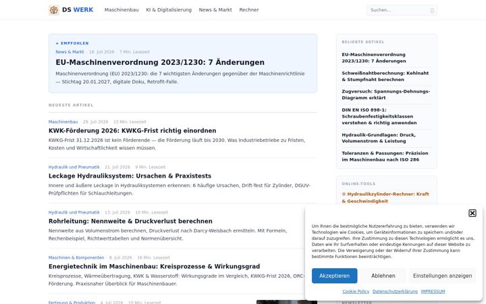Click the search magnifier icon
This screenshot has height=304, width=486.
(432, 10)
